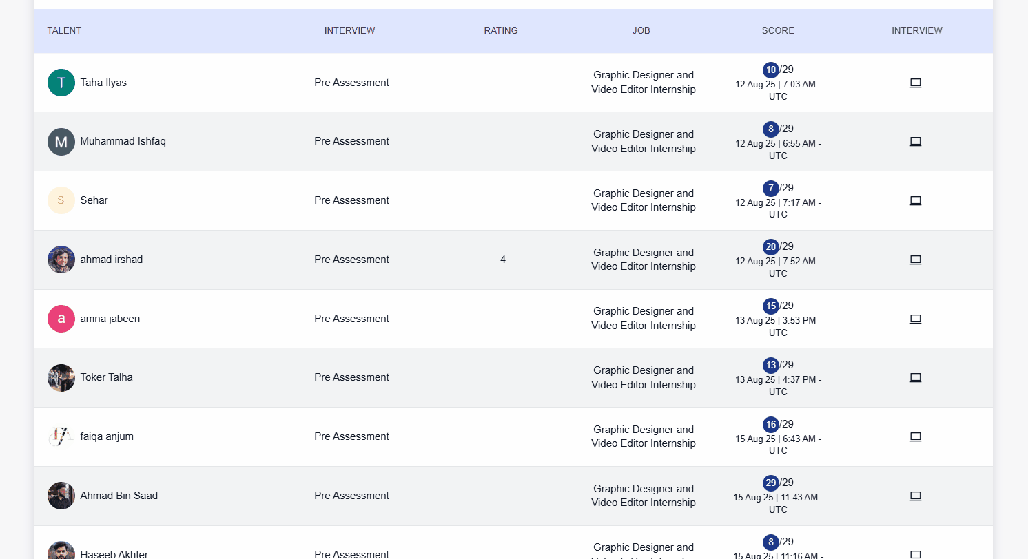Viewport: 1028px width, 559px height.
Task: Open Sehar's talent name link
Action: tap(94, 200)
